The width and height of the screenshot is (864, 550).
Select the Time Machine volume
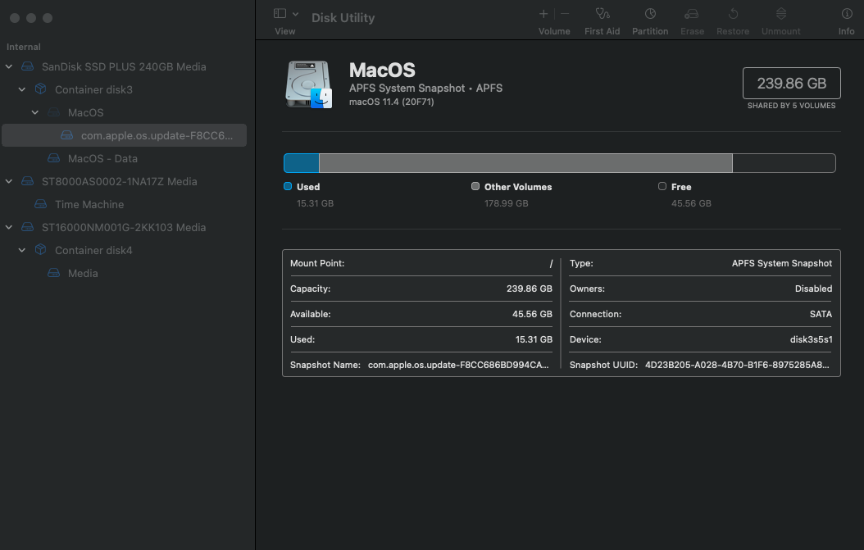click(89, 204)
